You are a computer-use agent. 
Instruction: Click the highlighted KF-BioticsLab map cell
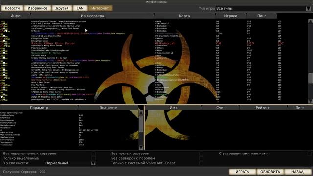pyautogui.click(x=165, y=44)
